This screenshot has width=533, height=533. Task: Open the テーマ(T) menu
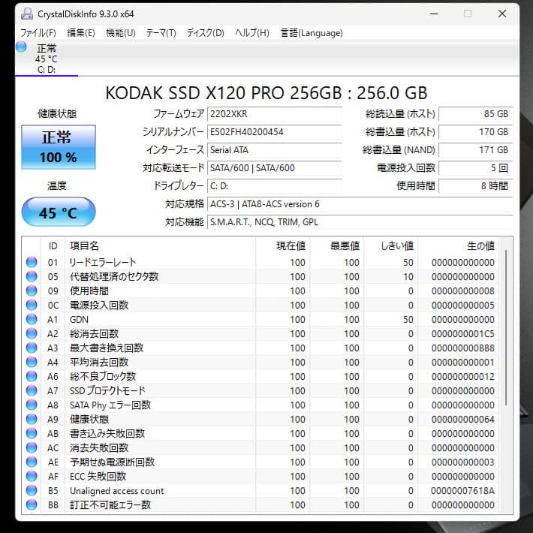point(161,33)
